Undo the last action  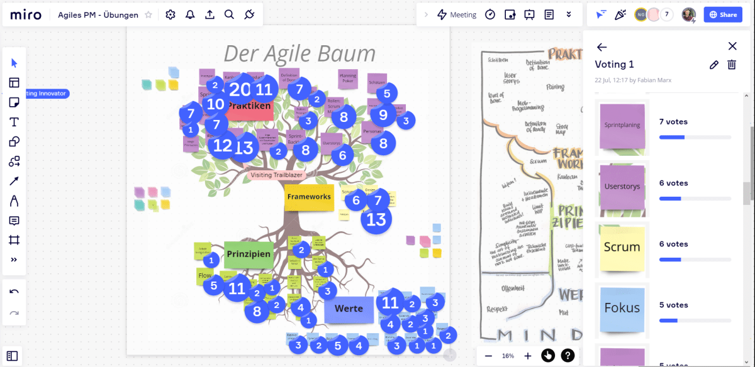click(x=14, y=292)
